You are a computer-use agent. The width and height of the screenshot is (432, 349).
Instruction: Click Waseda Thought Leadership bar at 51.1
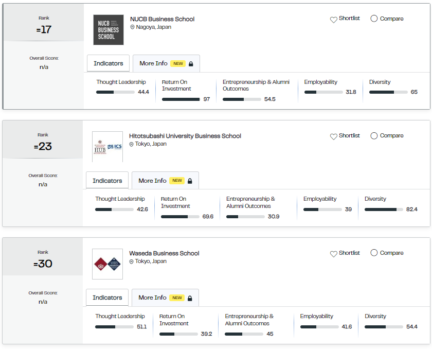click(114, 327)
